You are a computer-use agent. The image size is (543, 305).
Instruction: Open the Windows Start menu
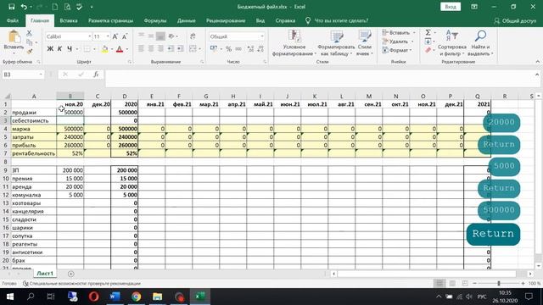9,297
